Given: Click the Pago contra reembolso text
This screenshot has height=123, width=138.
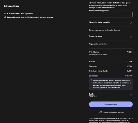Looking at the screenshot, I should 98,44.
